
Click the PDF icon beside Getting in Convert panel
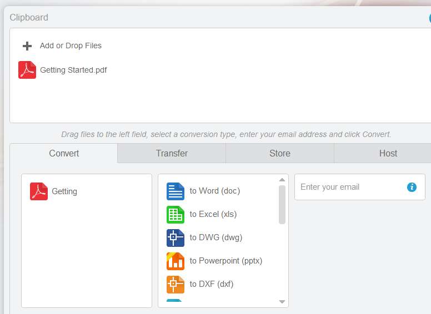[39, 191]
